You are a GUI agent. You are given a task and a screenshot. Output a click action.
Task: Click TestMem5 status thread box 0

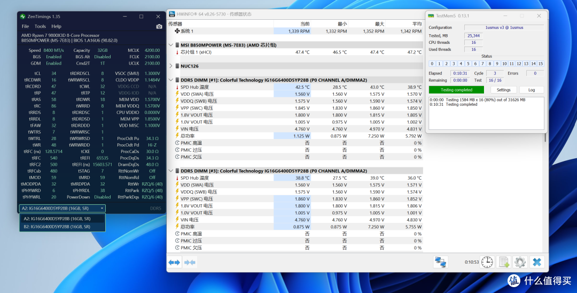click(x=432, y=64)
